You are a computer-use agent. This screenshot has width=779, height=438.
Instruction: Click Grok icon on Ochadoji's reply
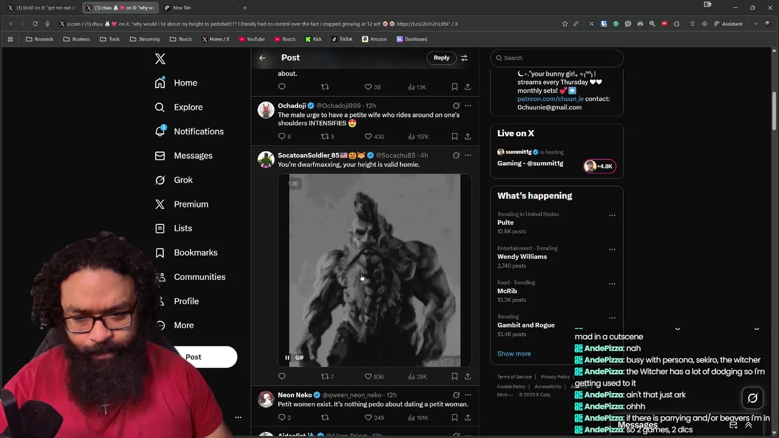pyautogui.click(x=456, y=105)
